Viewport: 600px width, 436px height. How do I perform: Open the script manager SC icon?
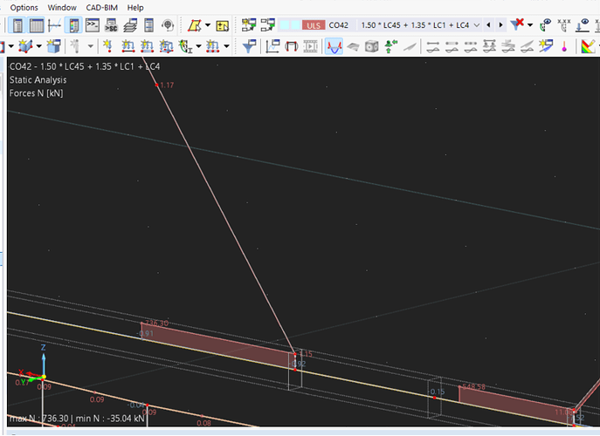pos(111,25)
